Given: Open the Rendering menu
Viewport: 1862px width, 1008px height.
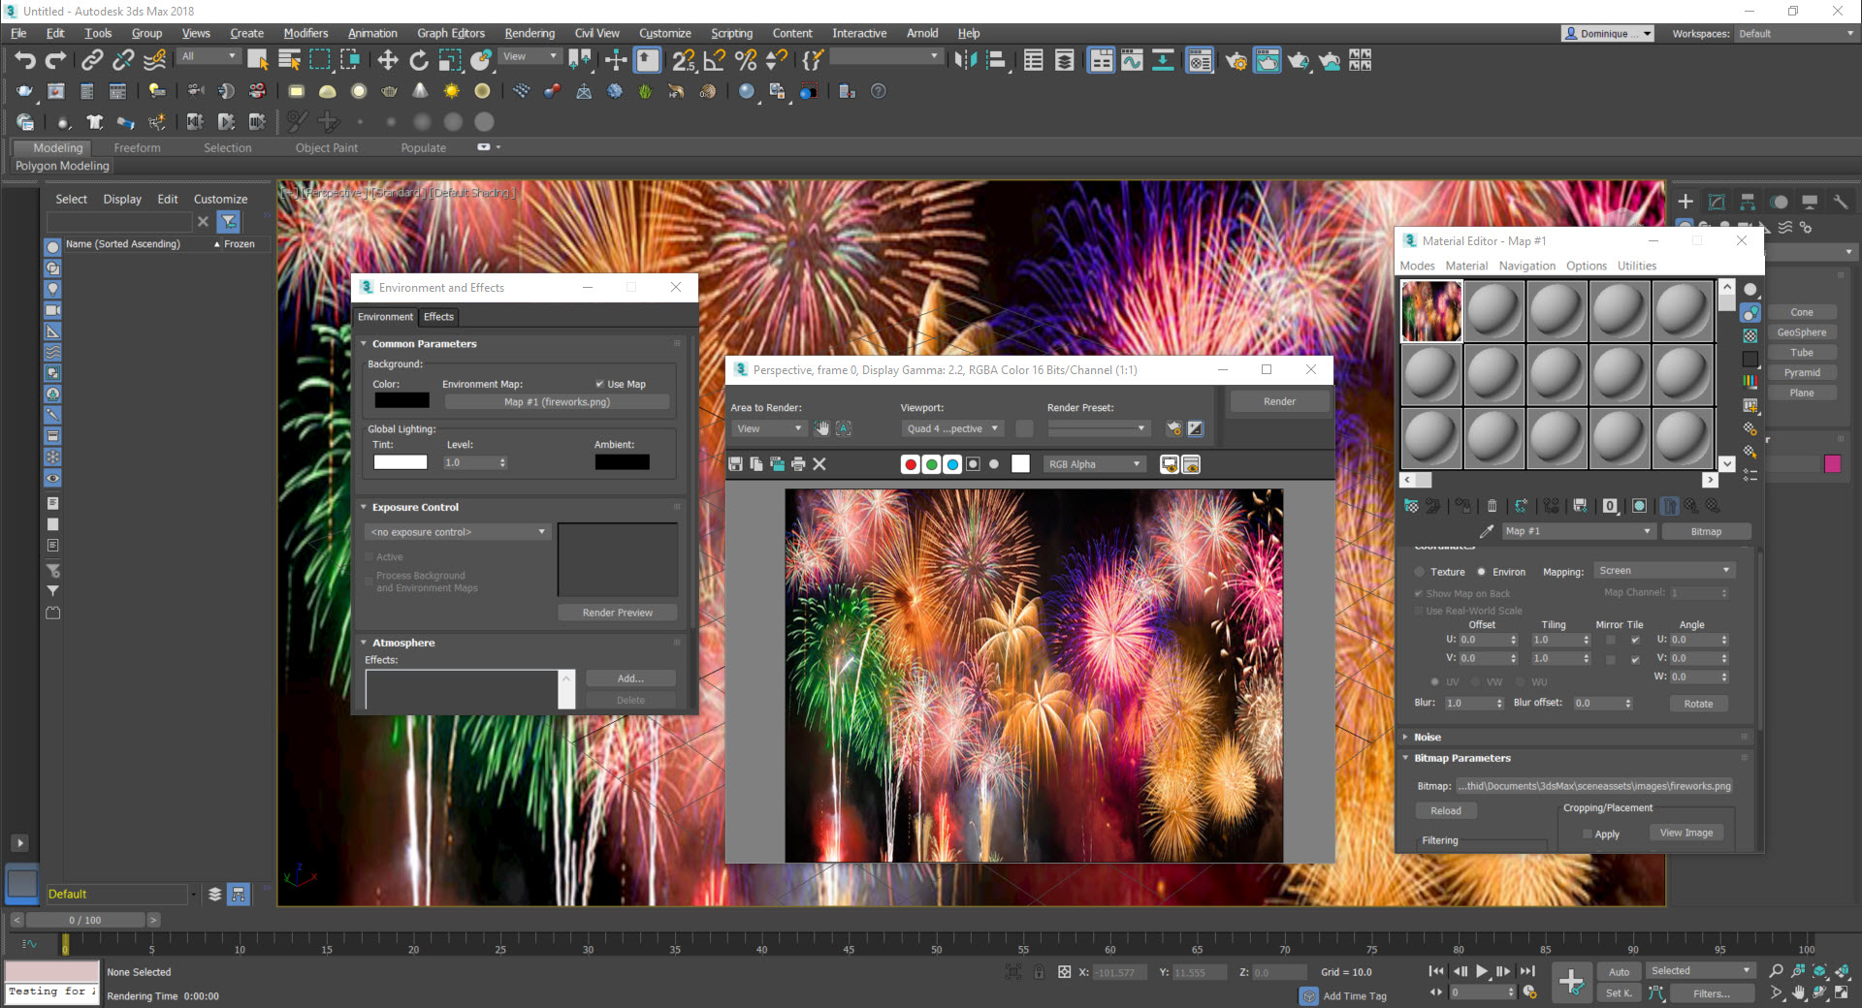Looking at the screenshot, I should point(530,33).
